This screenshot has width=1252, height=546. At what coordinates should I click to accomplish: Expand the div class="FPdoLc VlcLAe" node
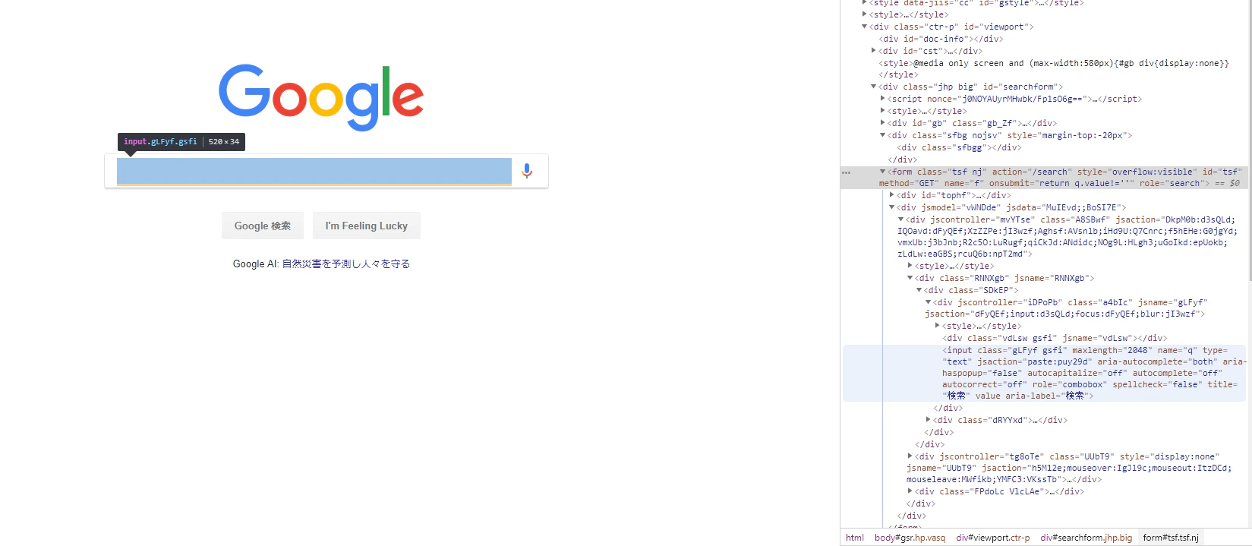click(x=910, y=491)
